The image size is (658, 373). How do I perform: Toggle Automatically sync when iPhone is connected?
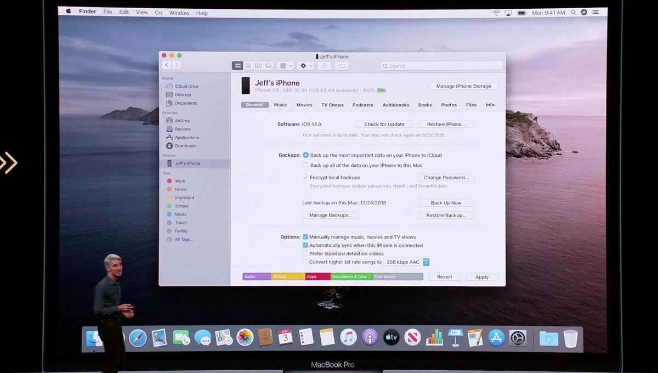click(305, 245)
